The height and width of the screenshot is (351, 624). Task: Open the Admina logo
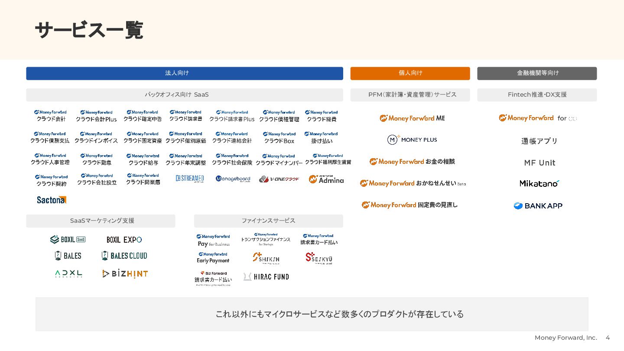[326, 179]
